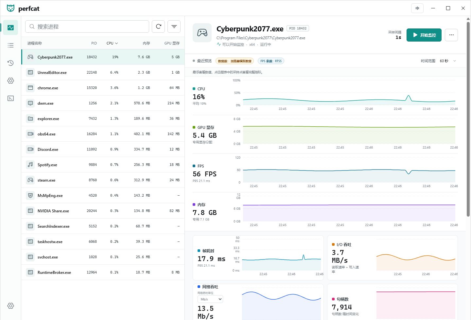Select the chrome.exe process name
Screen dimensions: 471x320
pos(48,88)
